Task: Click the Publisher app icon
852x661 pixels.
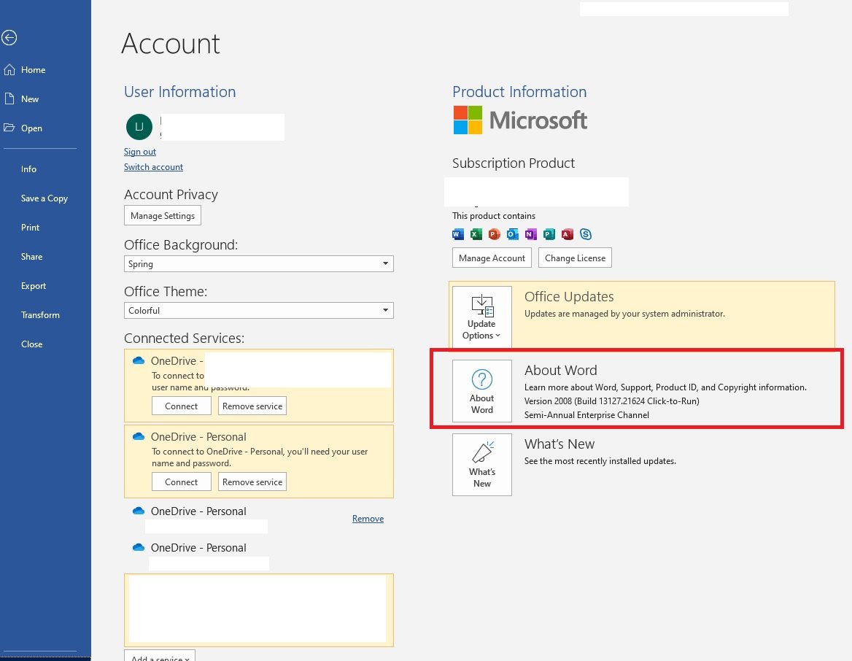Action: tap(549, 234)
